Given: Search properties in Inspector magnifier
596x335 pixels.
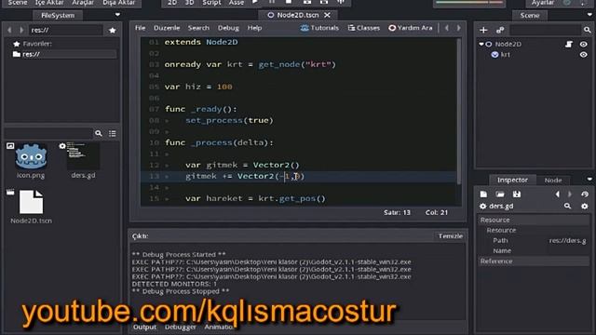Looking at the screenshot, I should [x=567, y=207].
